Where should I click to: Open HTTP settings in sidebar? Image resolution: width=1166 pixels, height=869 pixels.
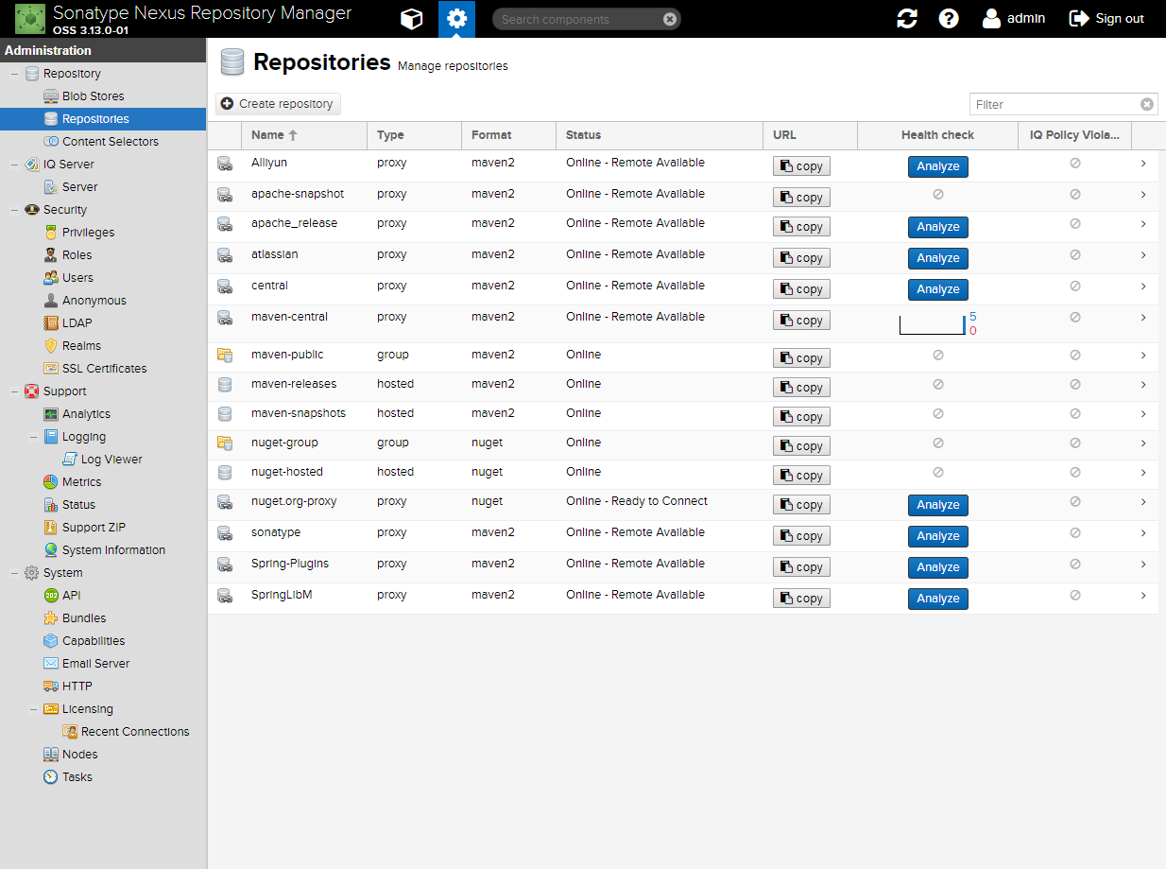pyautogui.click(x=77, y=687)
